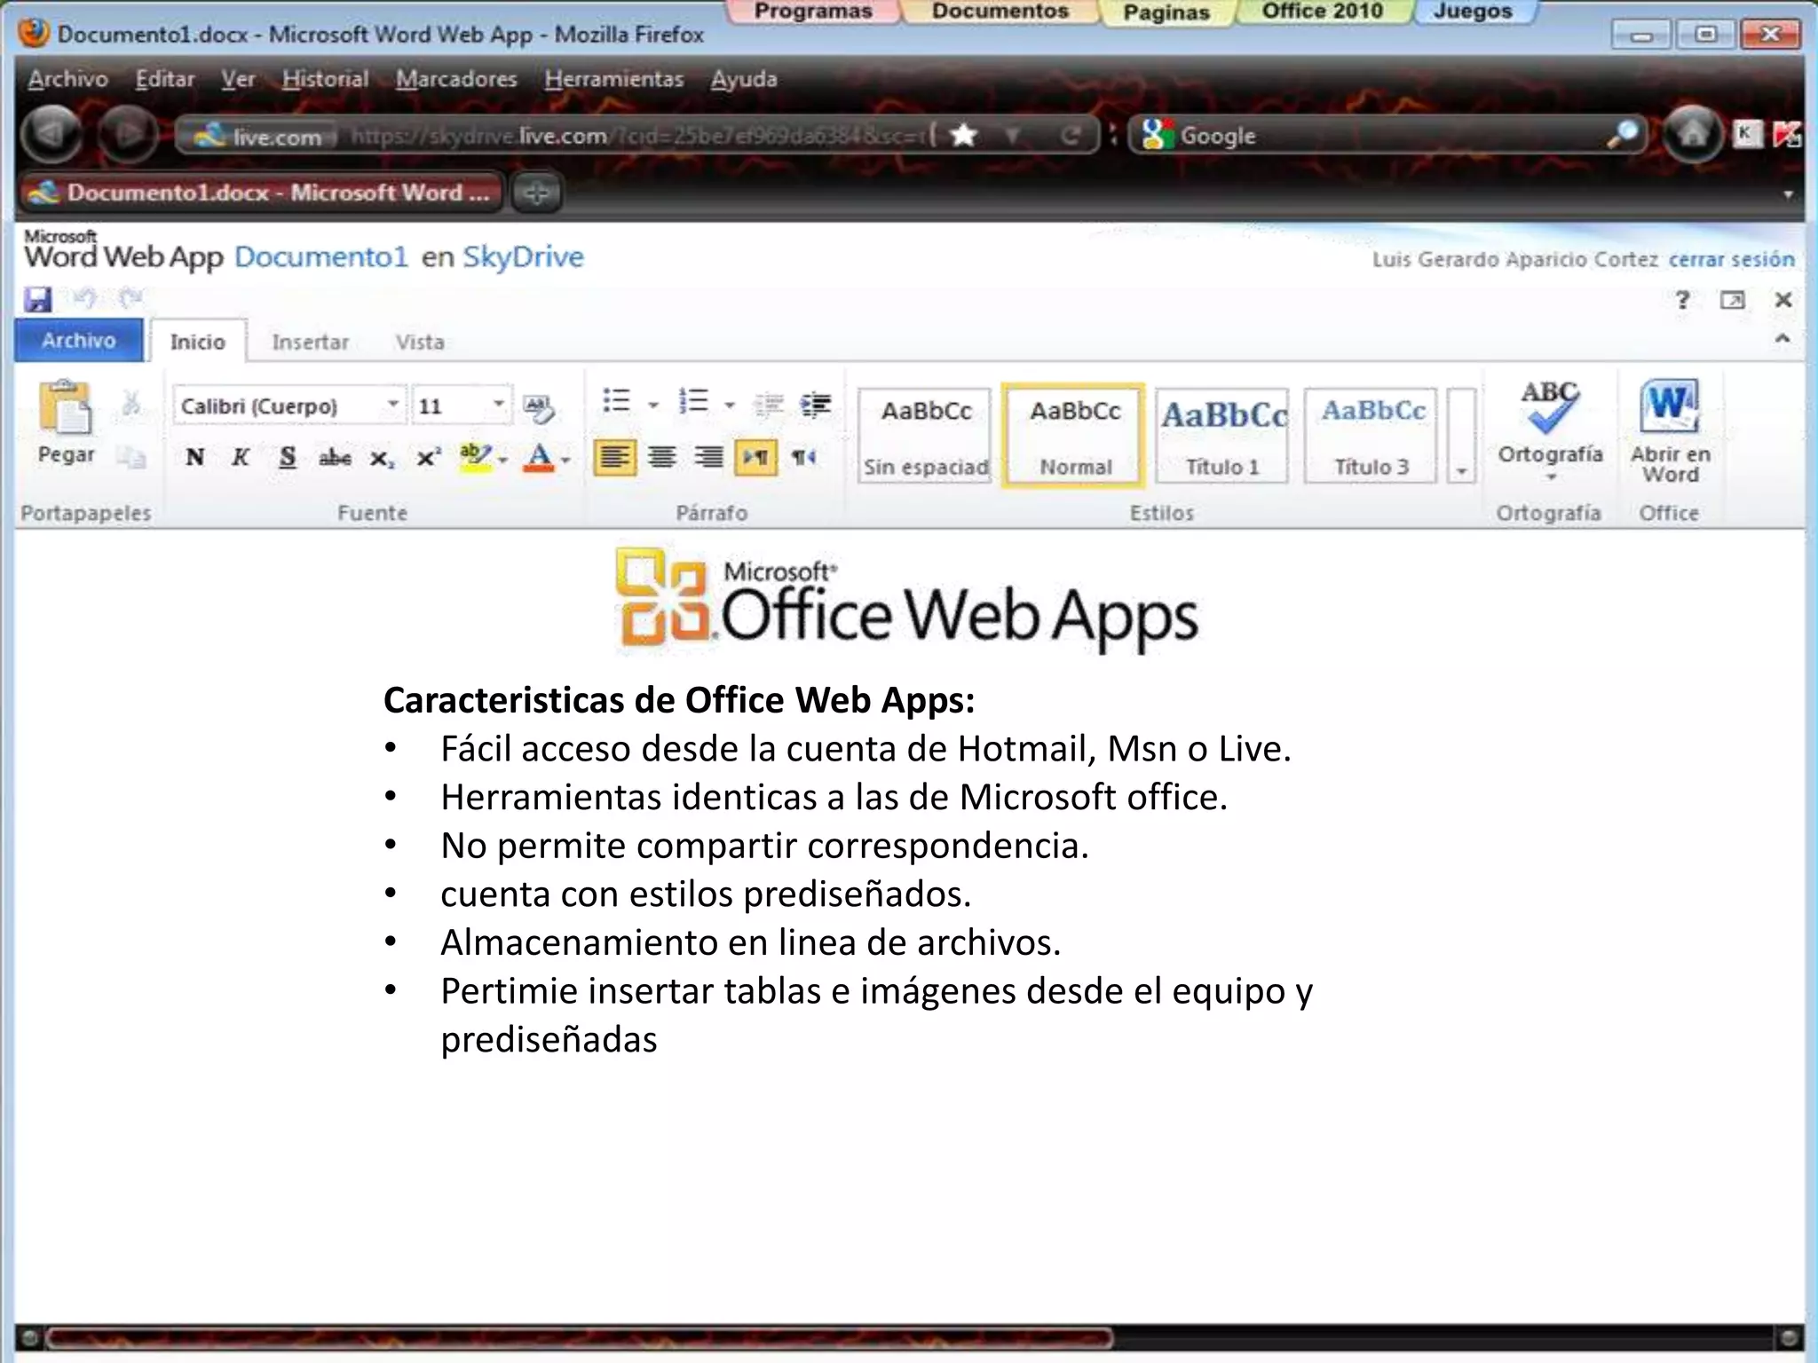Click the horizontal scrollbar thumb
Viewport: 1818px width, 1363px height.
(x=579, y=1337)
